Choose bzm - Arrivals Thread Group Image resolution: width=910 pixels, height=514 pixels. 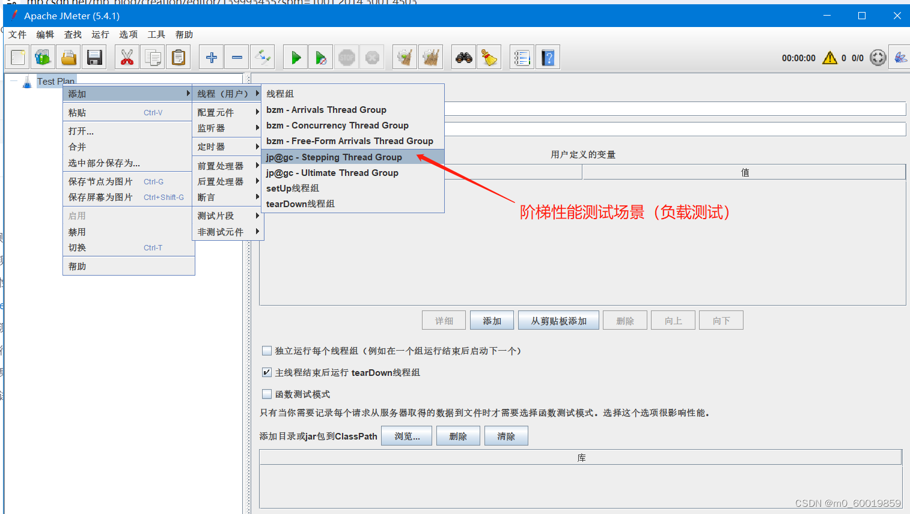point(353,110)
